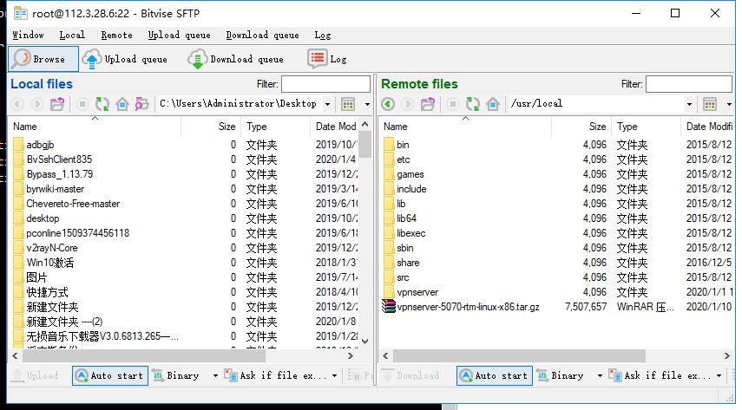Expand the /usr/local path dropdown
The width and height of the screenshot is (742, 410).
click(x=690, y=104)
